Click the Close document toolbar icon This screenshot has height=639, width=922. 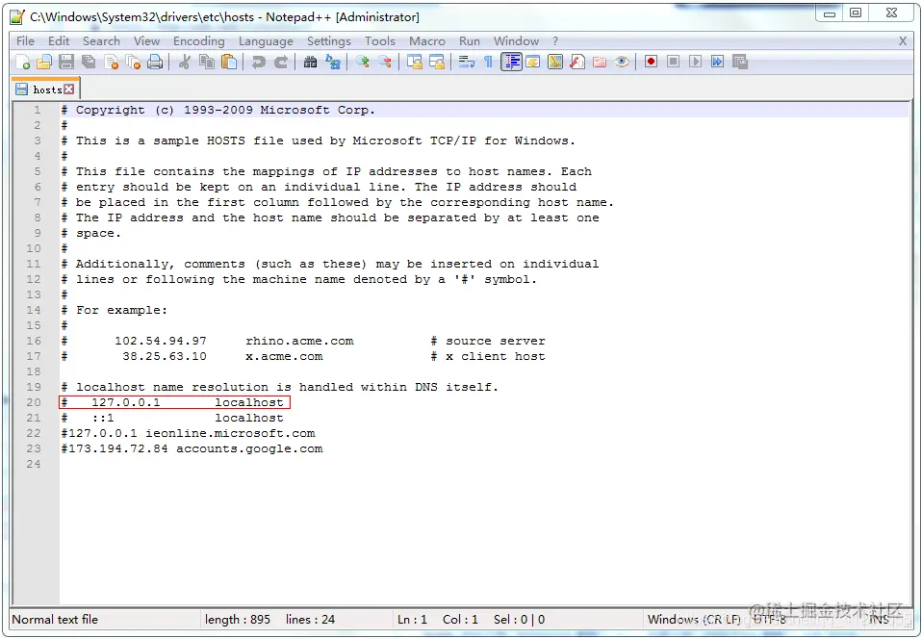(x=111, y=62)
